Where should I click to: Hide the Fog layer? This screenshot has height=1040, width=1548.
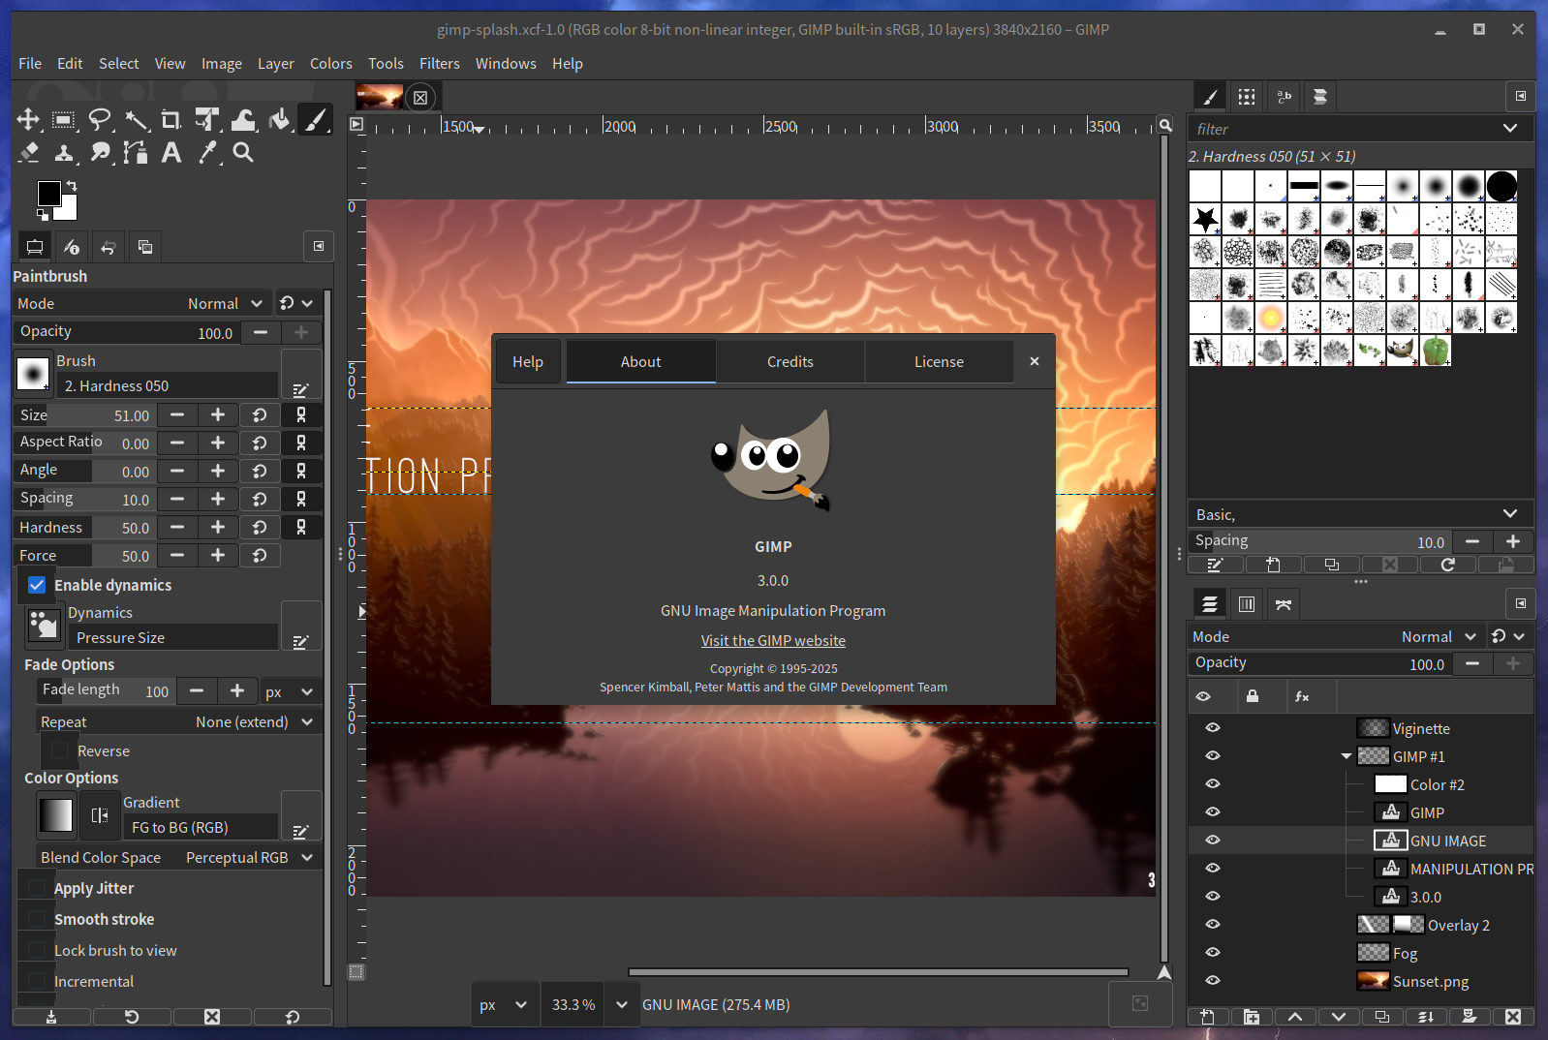1213,953
